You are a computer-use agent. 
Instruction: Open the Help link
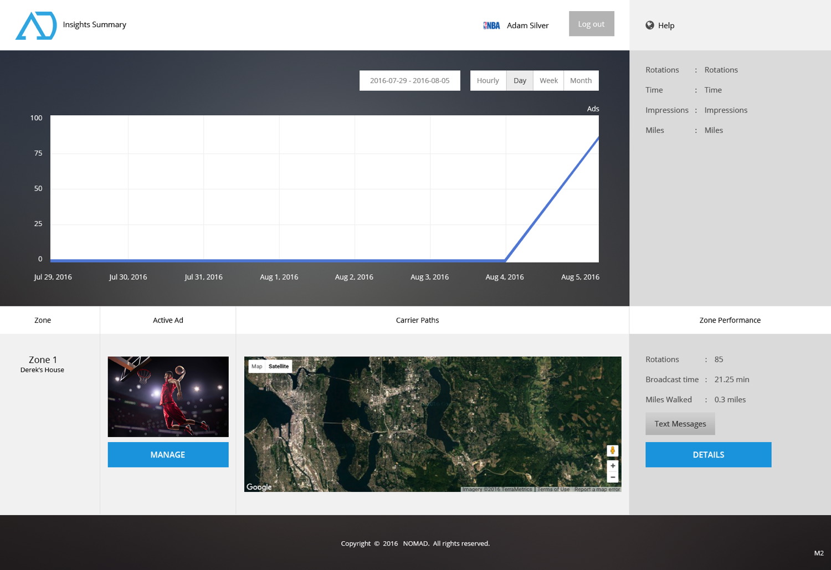coord(666,25)
